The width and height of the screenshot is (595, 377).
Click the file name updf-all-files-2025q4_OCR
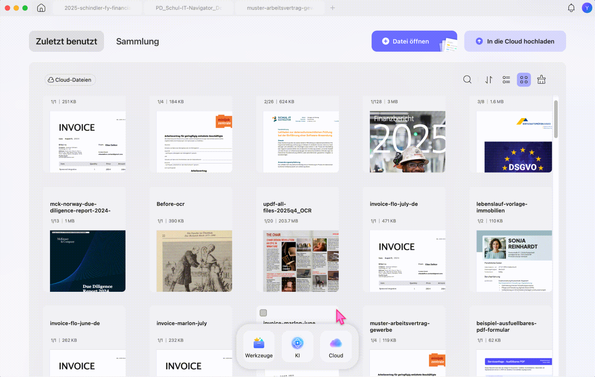click(287, 207)
